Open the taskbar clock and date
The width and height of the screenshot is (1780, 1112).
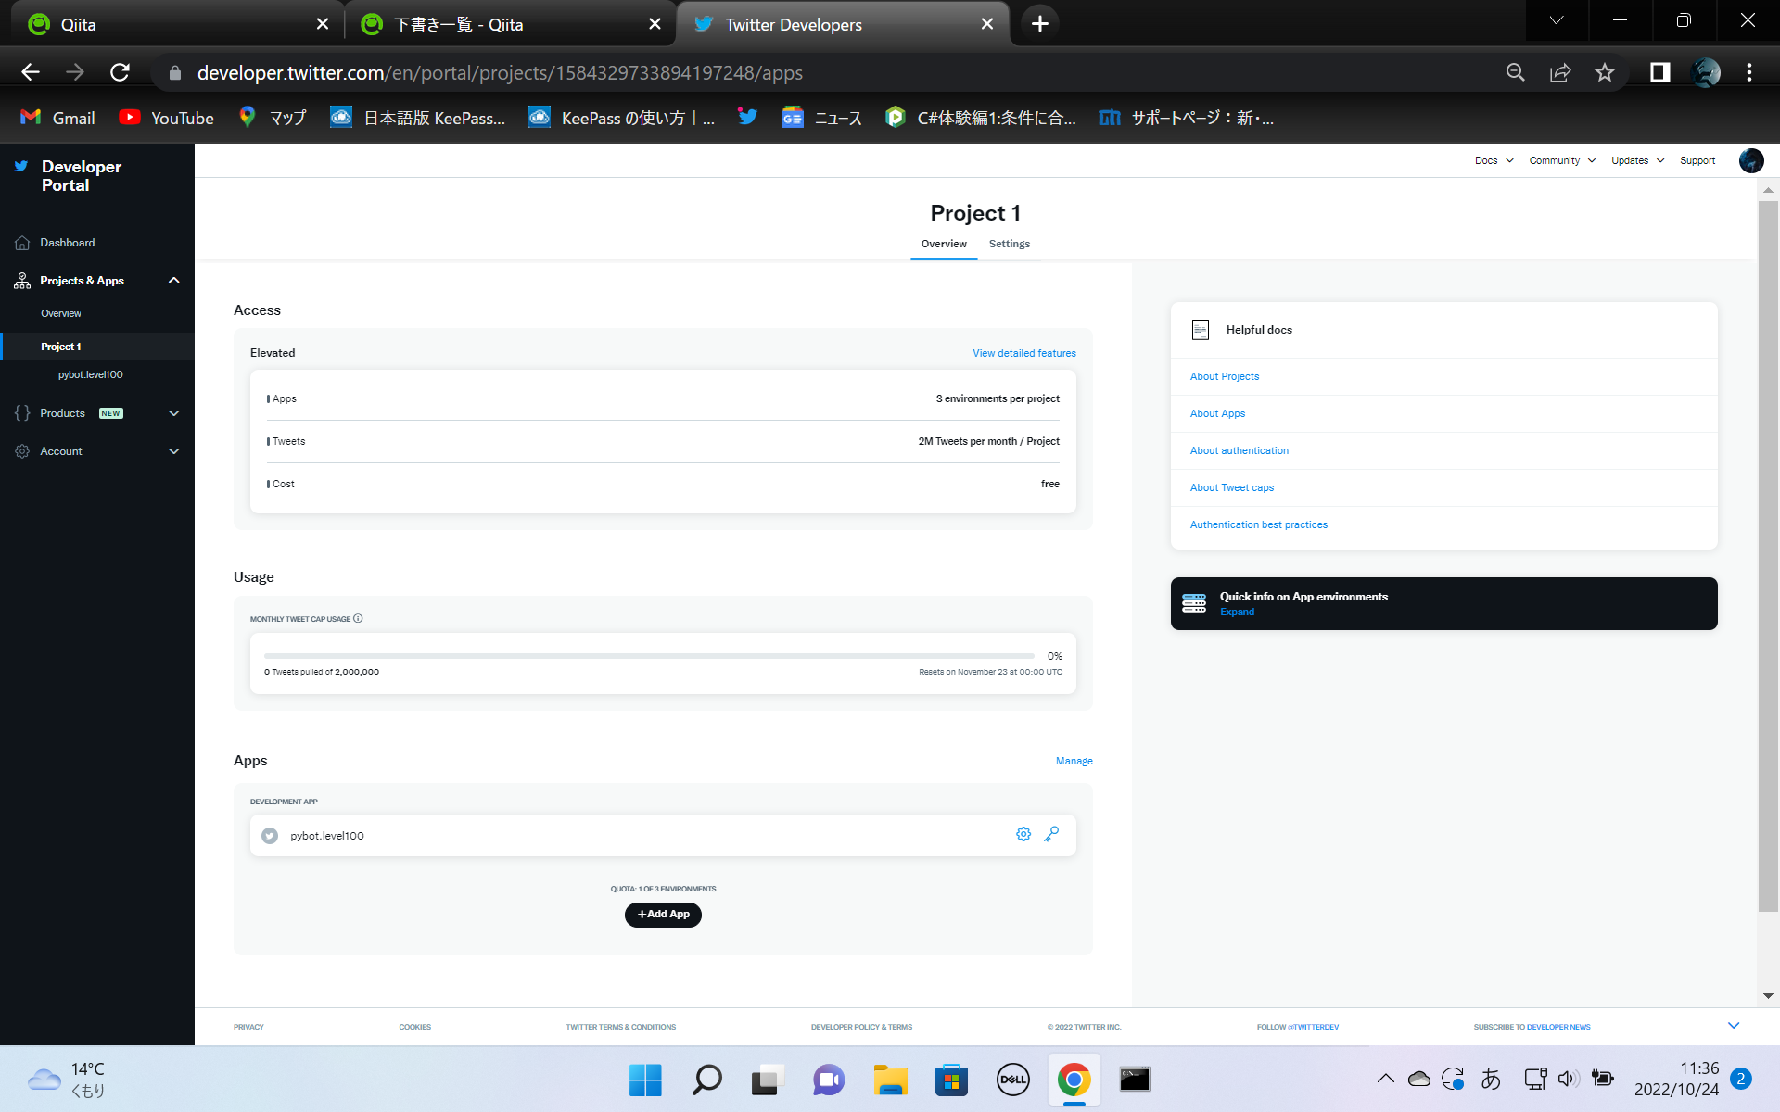[x=1676, y=1079]
